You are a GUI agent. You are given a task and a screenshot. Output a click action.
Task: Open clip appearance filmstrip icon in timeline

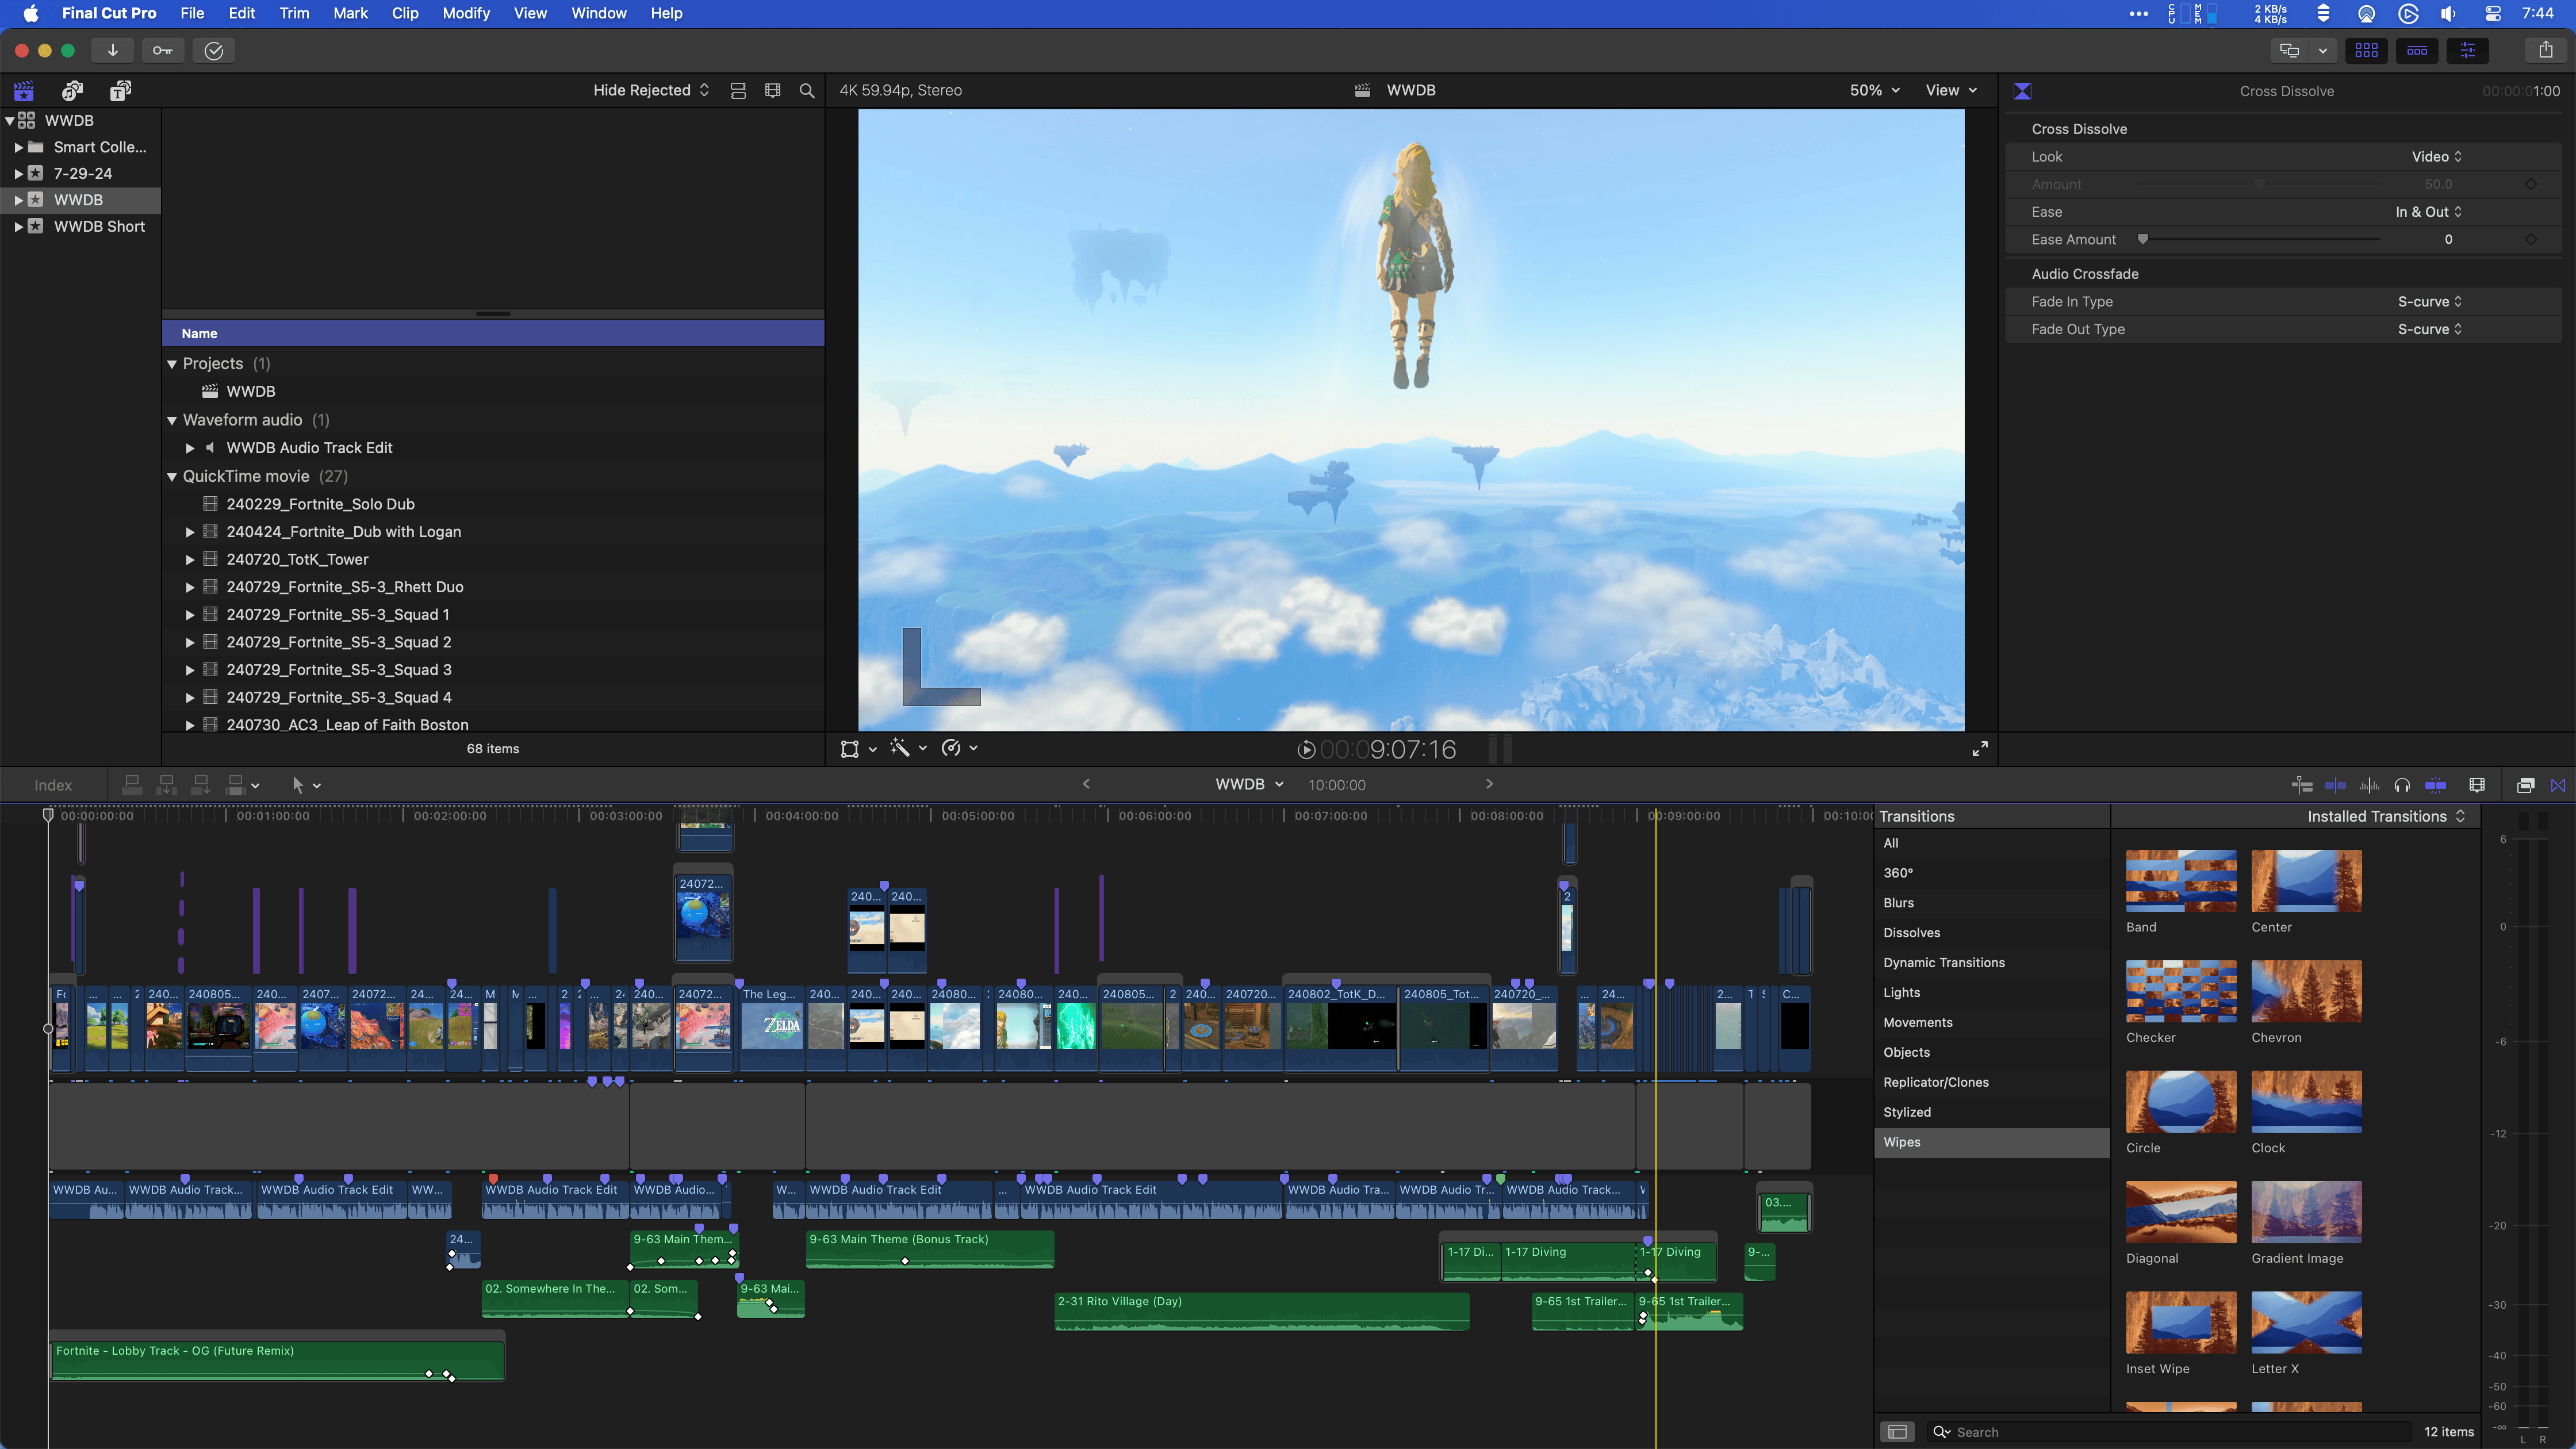coord(2477,785)
